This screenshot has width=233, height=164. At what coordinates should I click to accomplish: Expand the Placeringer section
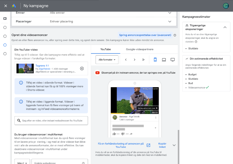170,22
